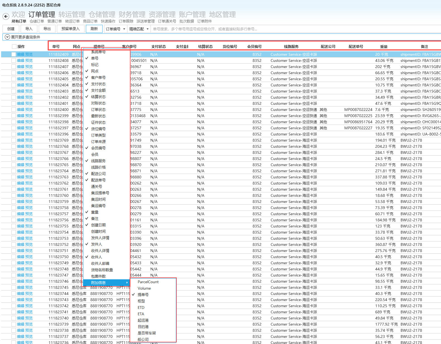Switch to 资源管理 main tab
The height and width of the screenshot is (344, 441).
point(162,14)
